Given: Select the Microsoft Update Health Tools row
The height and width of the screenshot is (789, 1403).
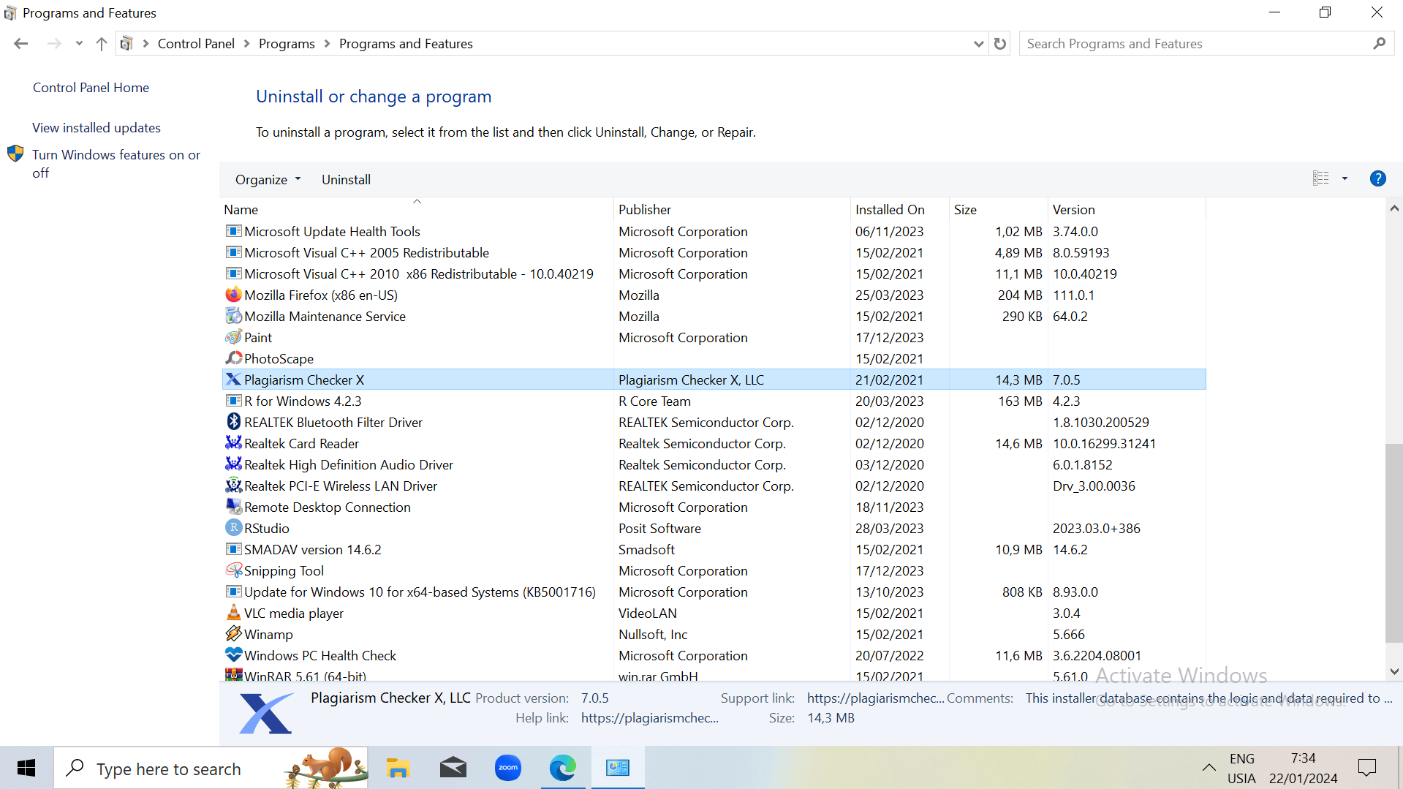Looking at the screenshot, I should (x=714, y=231).
